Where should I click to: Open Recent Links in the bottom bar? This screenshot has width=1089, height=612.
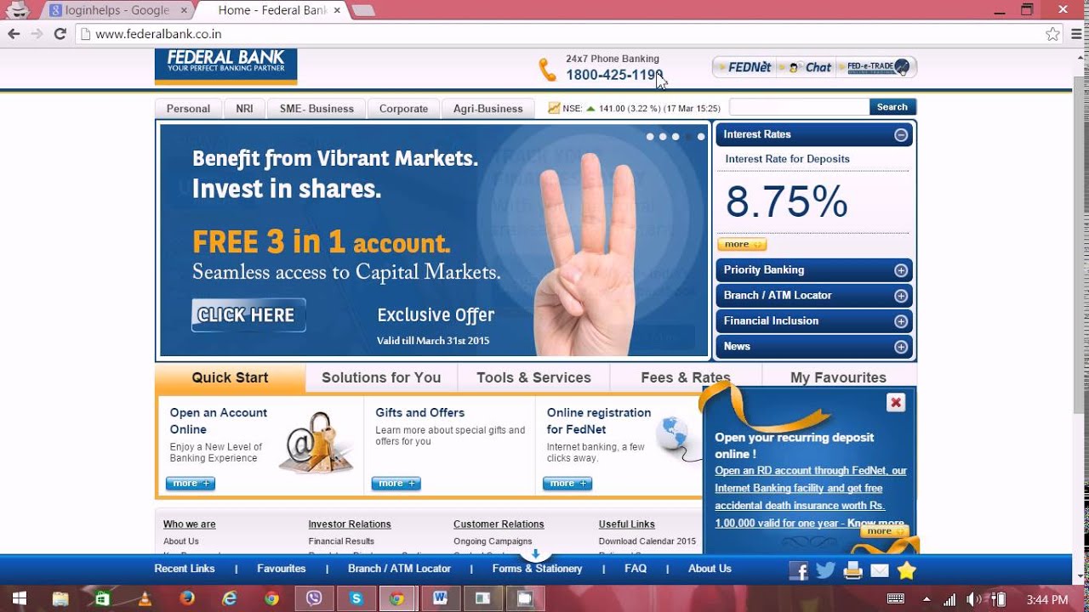tap(185, 569)
